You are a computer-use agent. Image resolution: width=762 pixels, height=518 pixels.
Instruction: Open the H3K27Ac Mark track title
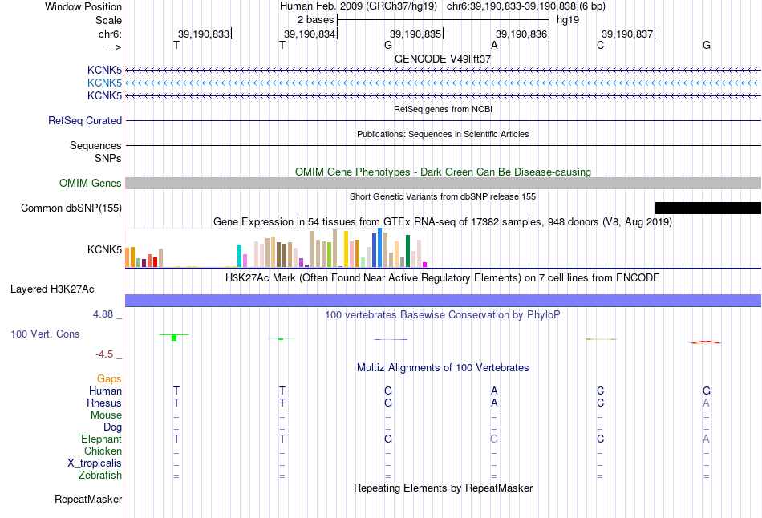coord(443,278)
